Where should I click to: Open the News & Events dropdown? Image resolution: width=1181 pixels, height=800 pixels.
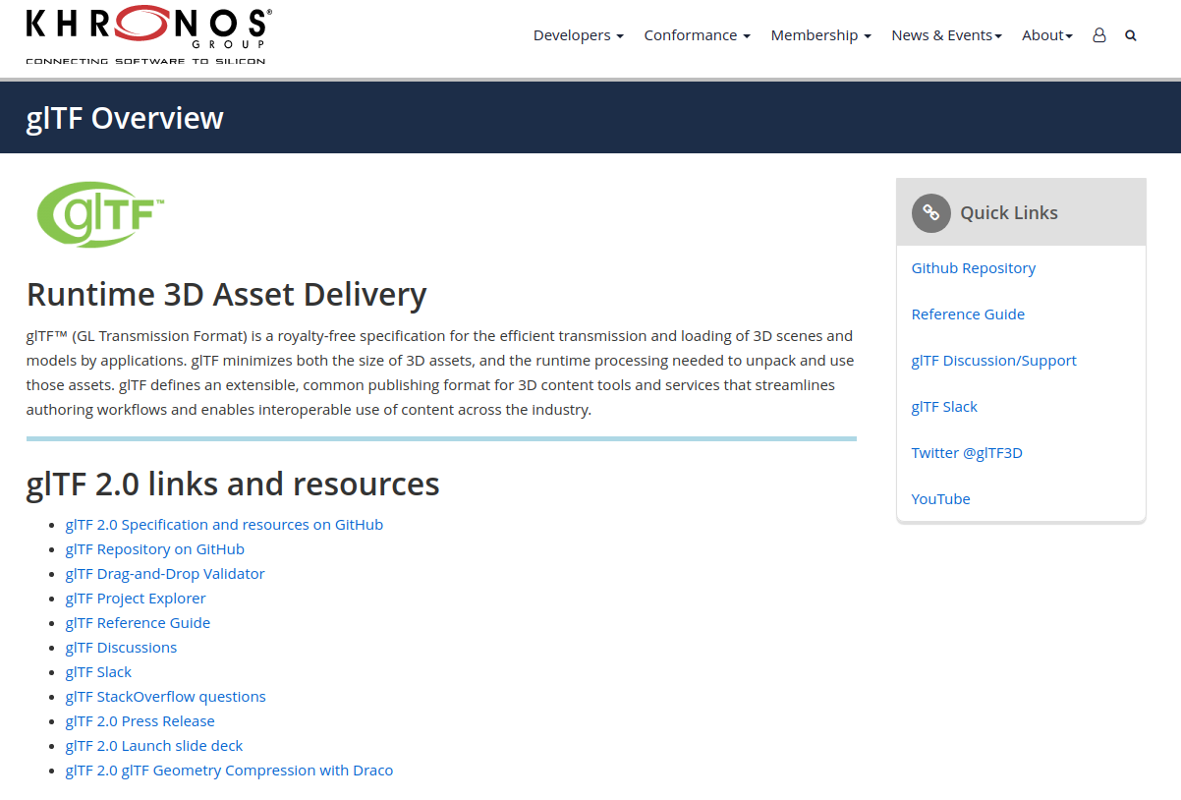[x=947, y=35]
